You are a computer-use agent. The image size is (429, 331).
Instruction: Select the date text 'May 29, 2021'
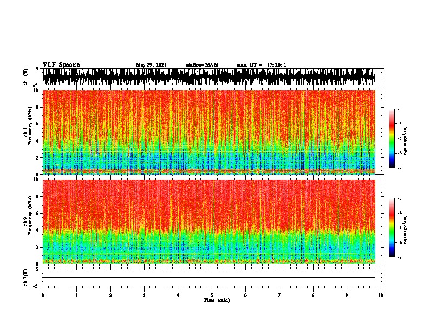point(151,65)
